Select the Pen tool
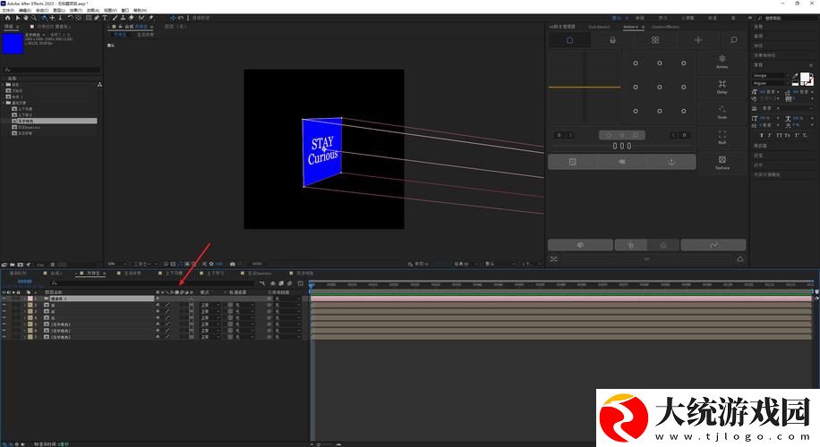The height and width of the screenshot is (447, 820). point(97,18)
